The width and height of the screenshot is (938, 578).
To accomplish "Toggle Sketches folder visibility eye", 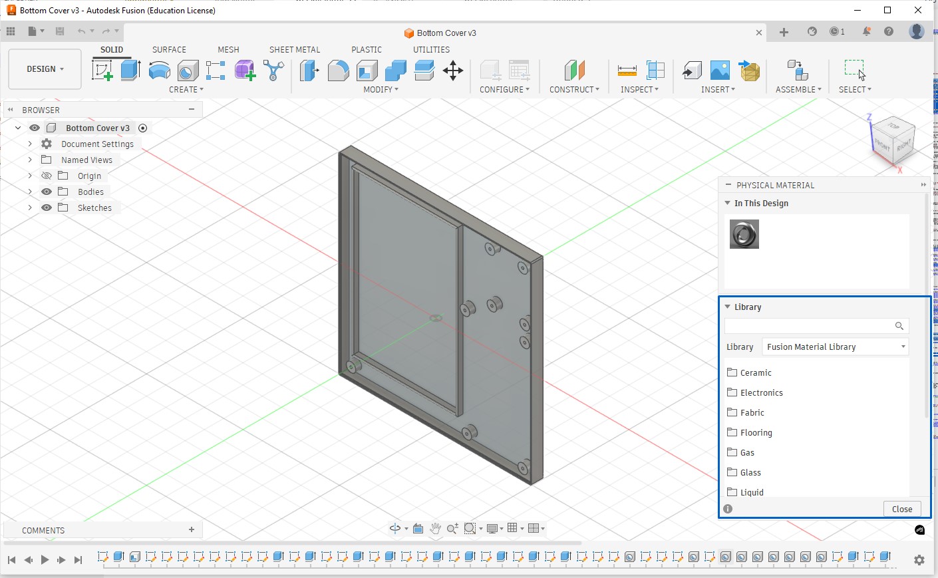I will [x=47, y=208].
